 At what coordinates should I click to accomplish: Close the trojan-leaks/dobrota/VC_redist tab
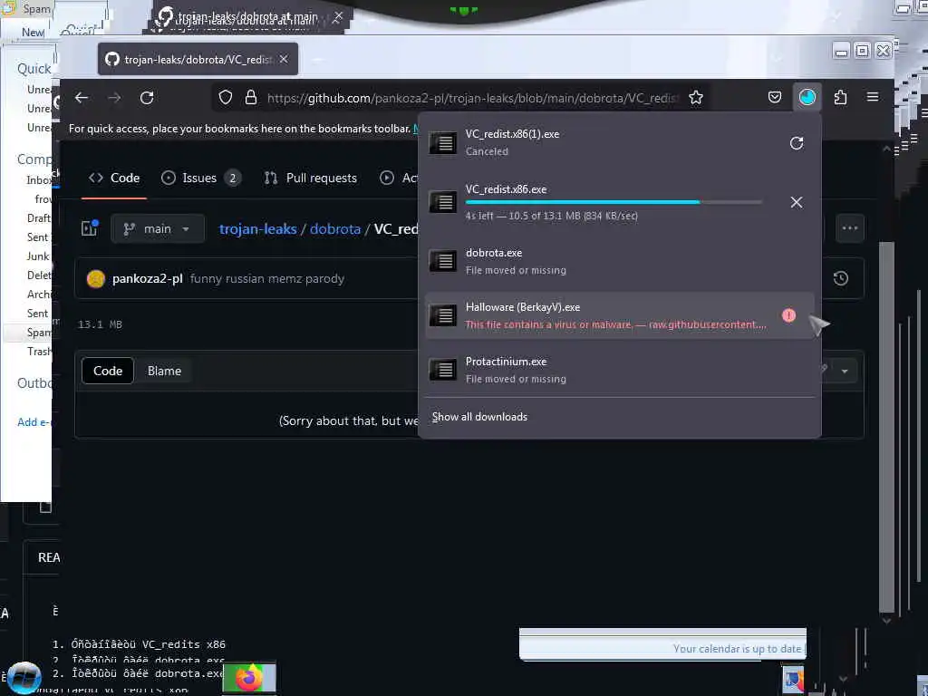[x=284, y=59]
